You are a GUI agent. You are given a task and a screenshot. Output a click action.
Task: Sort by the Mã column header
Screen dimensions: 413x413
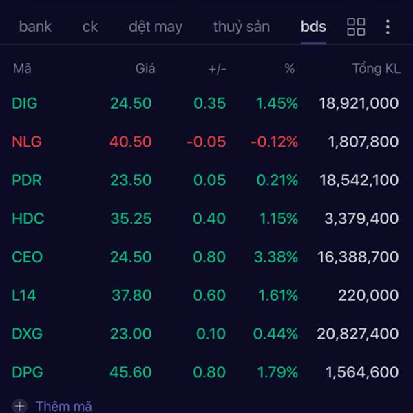click(x=22, y=68)
